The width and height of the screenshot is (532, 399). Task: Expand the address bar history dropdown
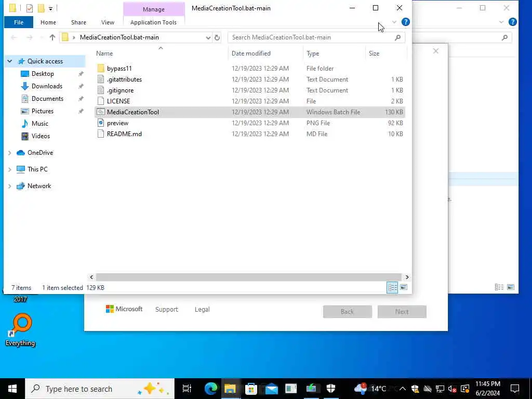(208, 37)
